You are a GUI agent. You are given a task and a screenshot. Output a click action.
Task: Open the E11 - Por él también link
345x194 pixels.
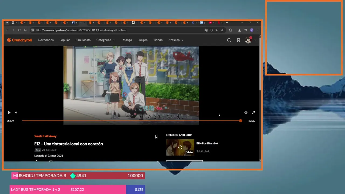pyautogui.click(x=208, y=143)
